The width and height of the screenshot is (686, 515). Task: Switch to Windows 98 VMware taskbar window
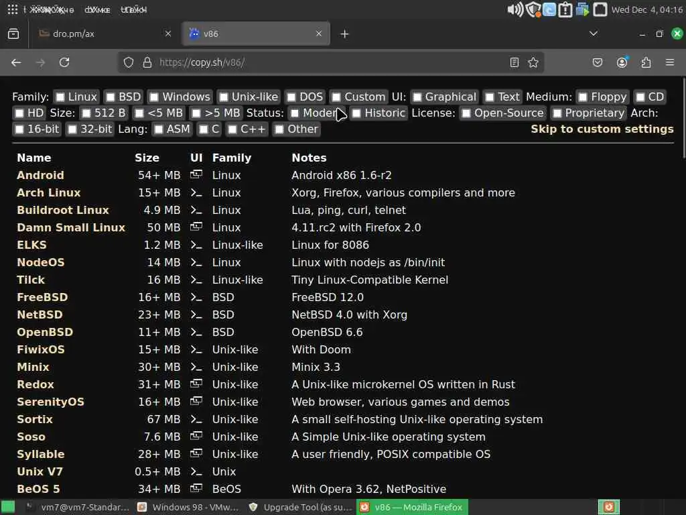click(188, 507)
